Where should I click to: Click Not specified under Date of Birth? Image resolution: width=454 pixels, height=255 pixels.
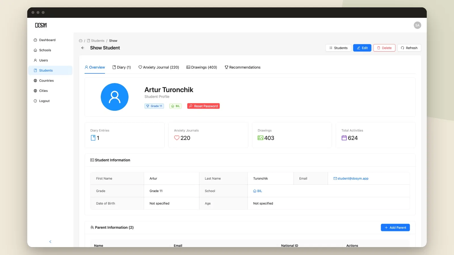click(x=171, y=203)
